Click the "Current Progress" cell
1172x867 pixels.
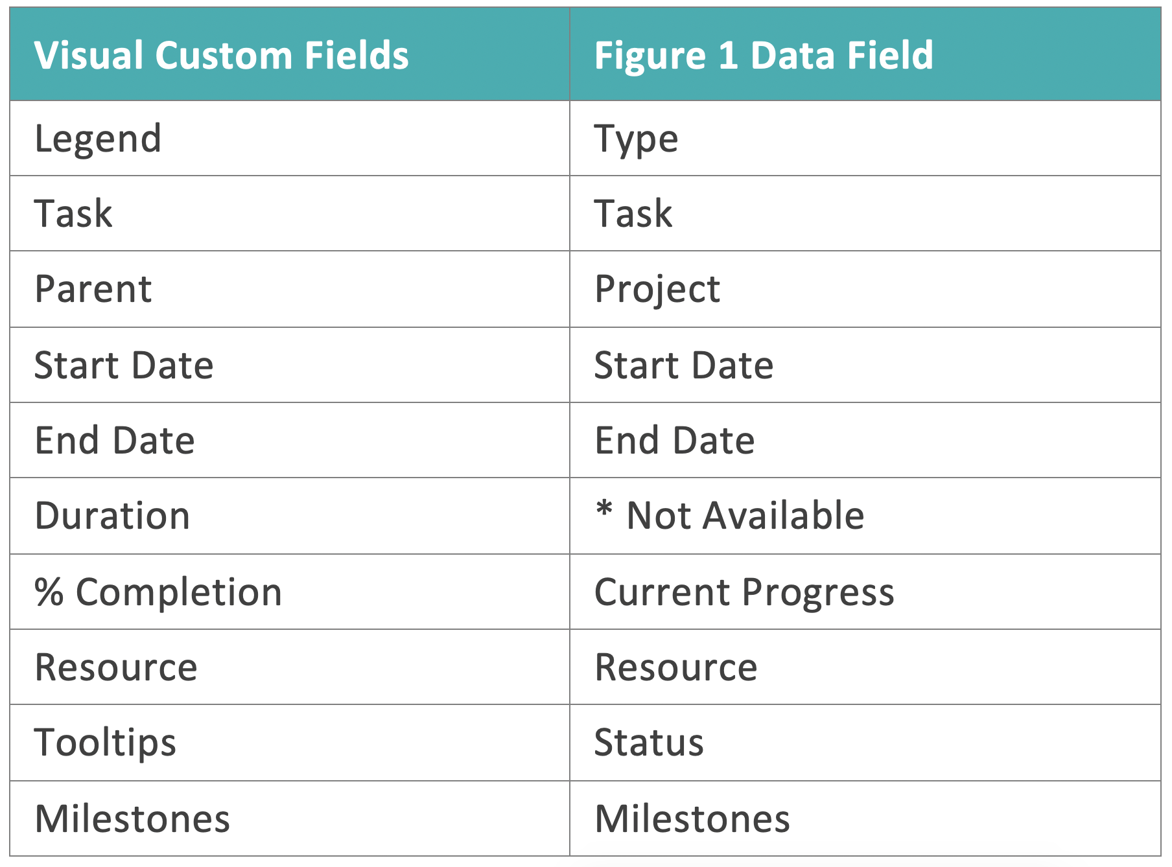744,592
